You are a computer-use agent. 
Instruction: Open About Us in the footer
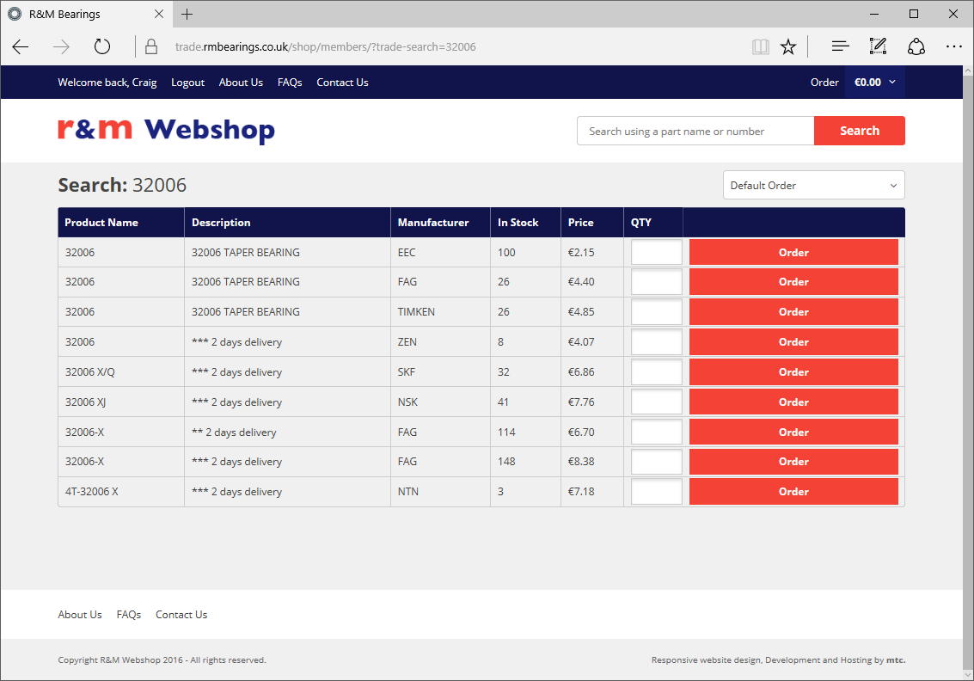pyautogui.click(x=79, y=615)
